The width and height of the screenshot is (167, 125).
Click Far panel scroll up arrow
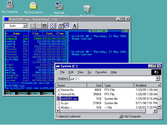(66, 36)
